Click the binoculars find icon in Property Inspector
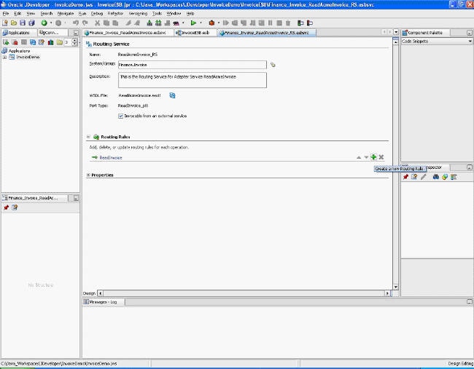The image size is (474, 369). coord(435,177)
